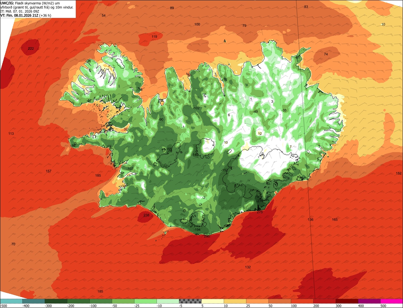The height and width of the screenshot is (308, 403).
Task: Click the '-78' value in the Westfjords
Action: [x=140, y=90]
